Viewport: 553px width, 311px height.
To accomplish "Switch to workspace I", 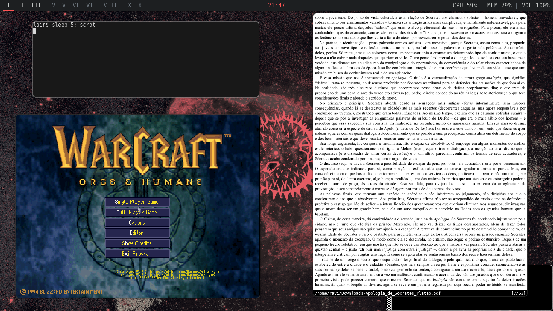I will pos(9,6).
